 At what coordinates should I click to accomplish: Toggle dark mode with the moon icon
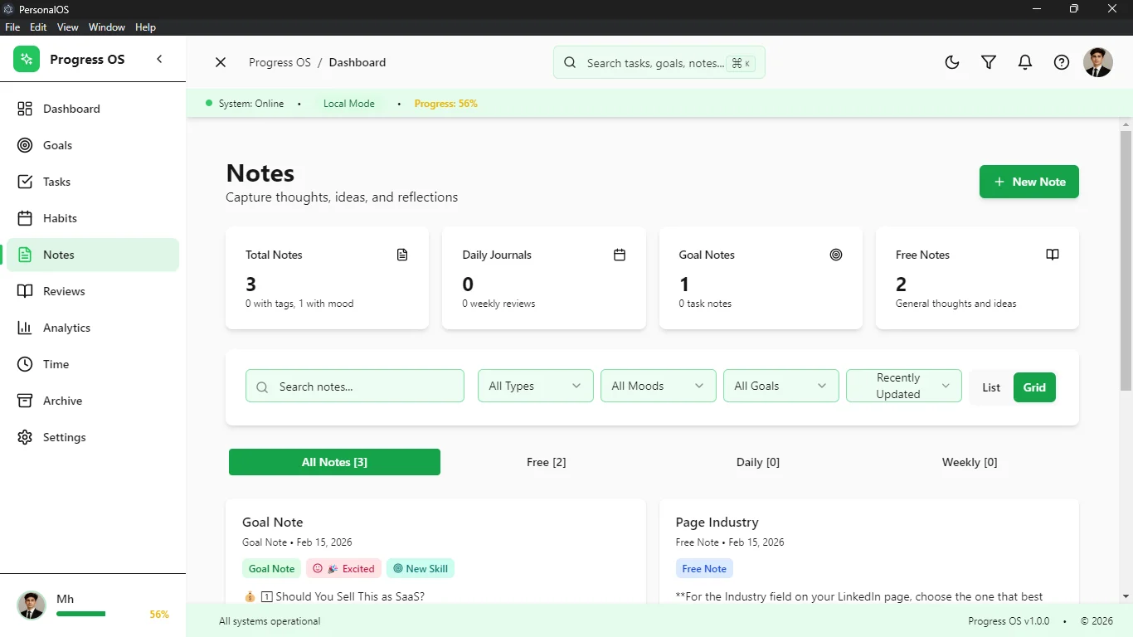click(x=952, y=62)
